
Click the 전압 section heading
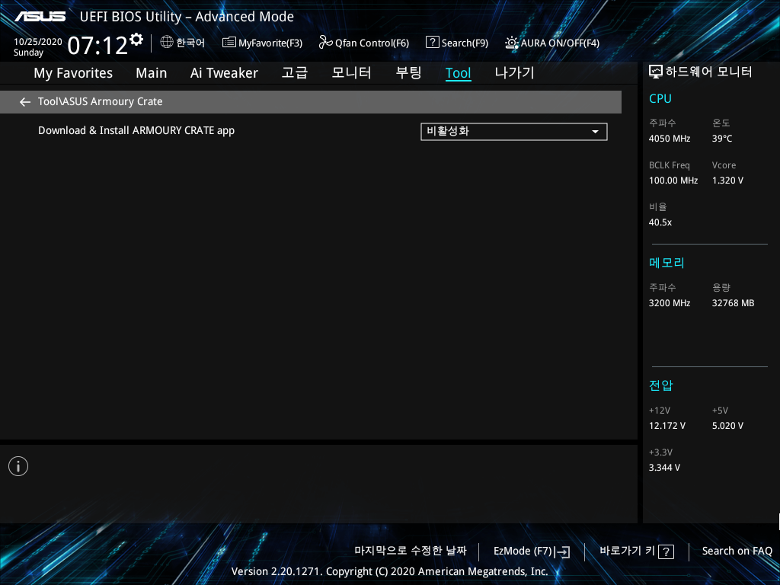pyautogui.click(x=660, y=385)
